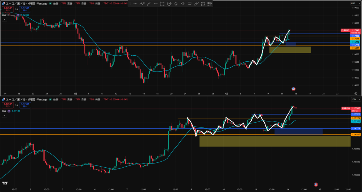Viewport: 362px width, 192px height.
Task: Select the up arrow marker tool
Action: [176, 4]
